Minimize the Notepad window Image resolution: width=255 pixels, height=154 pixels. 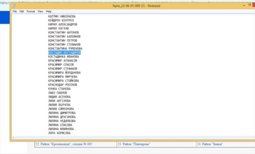(244, 5)
